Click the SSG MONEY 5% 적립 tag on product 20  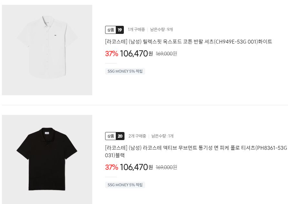click(125, 185)
